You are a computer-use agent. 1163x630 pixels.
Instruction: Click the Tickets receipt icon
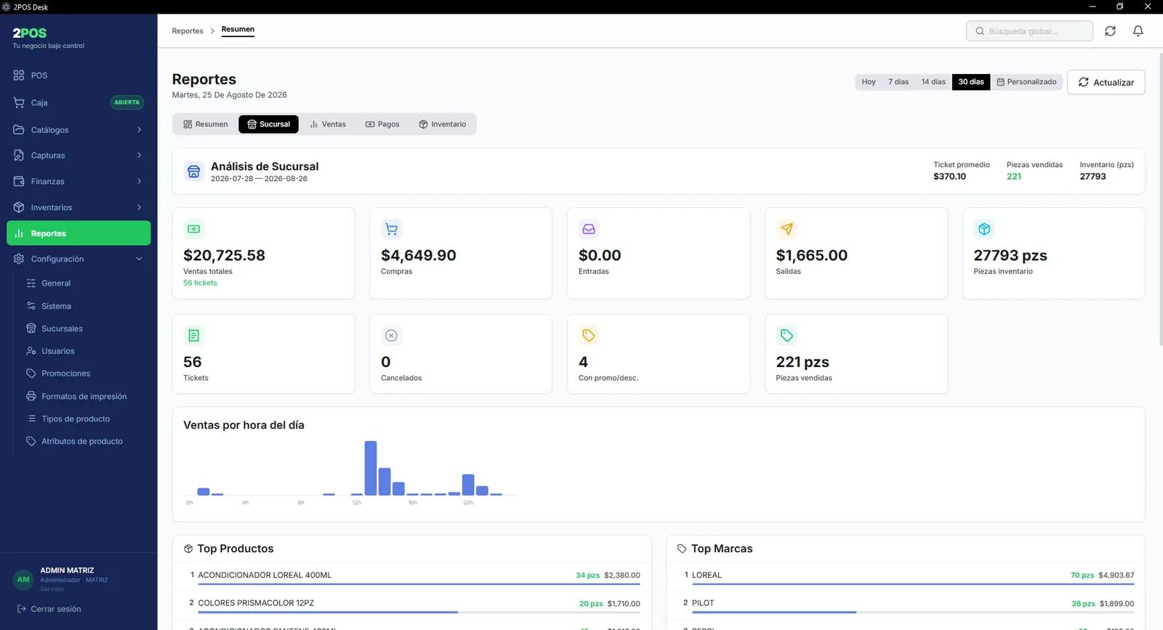pos(194,336)
